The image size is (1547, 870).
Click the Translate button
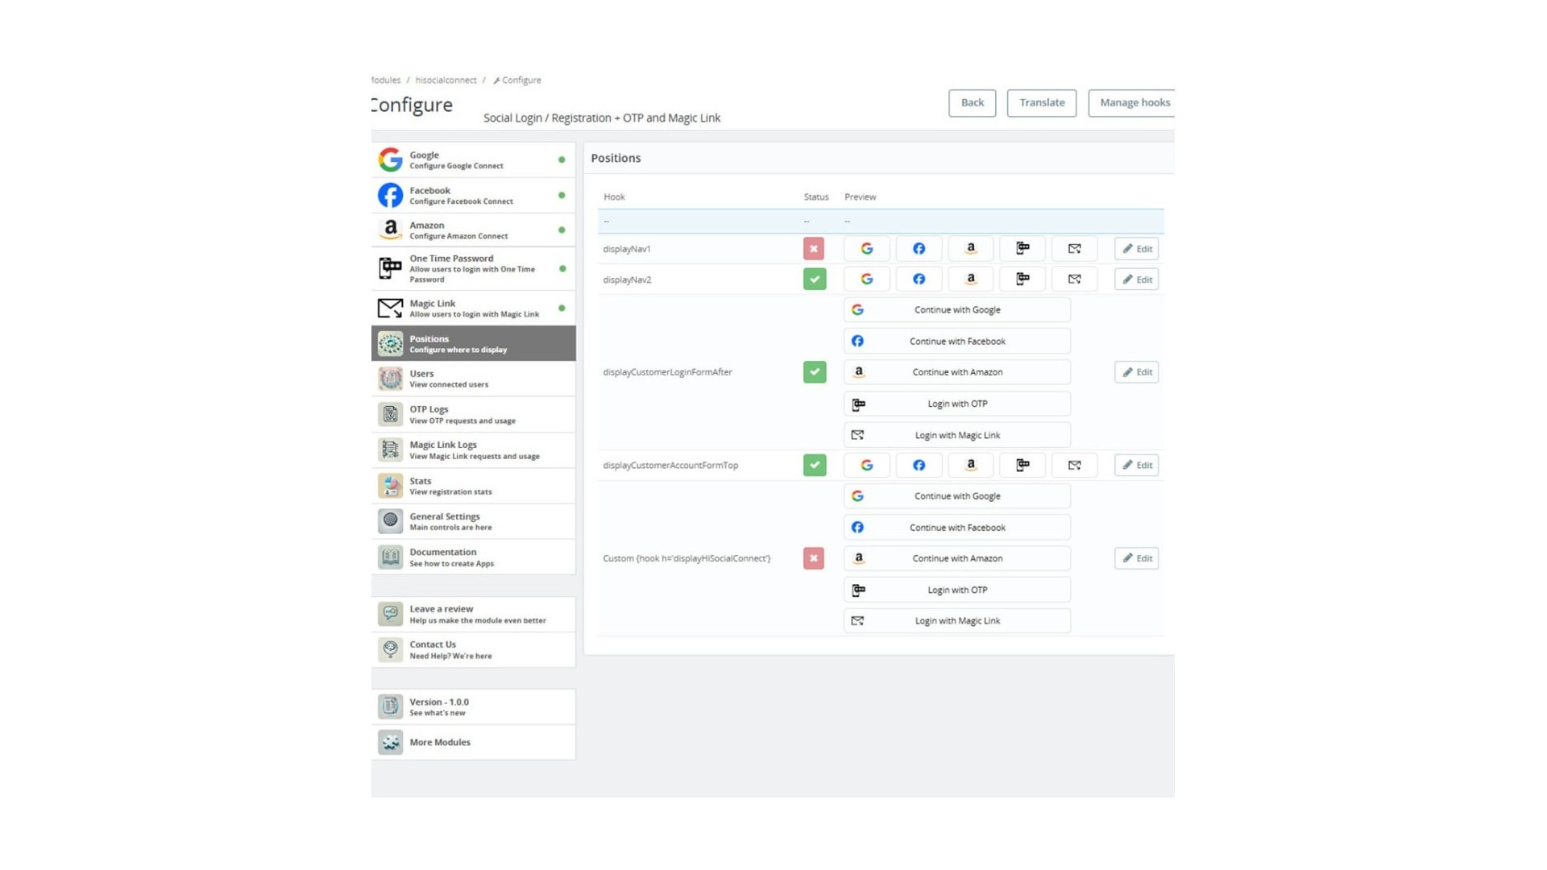pos(1041,102)
